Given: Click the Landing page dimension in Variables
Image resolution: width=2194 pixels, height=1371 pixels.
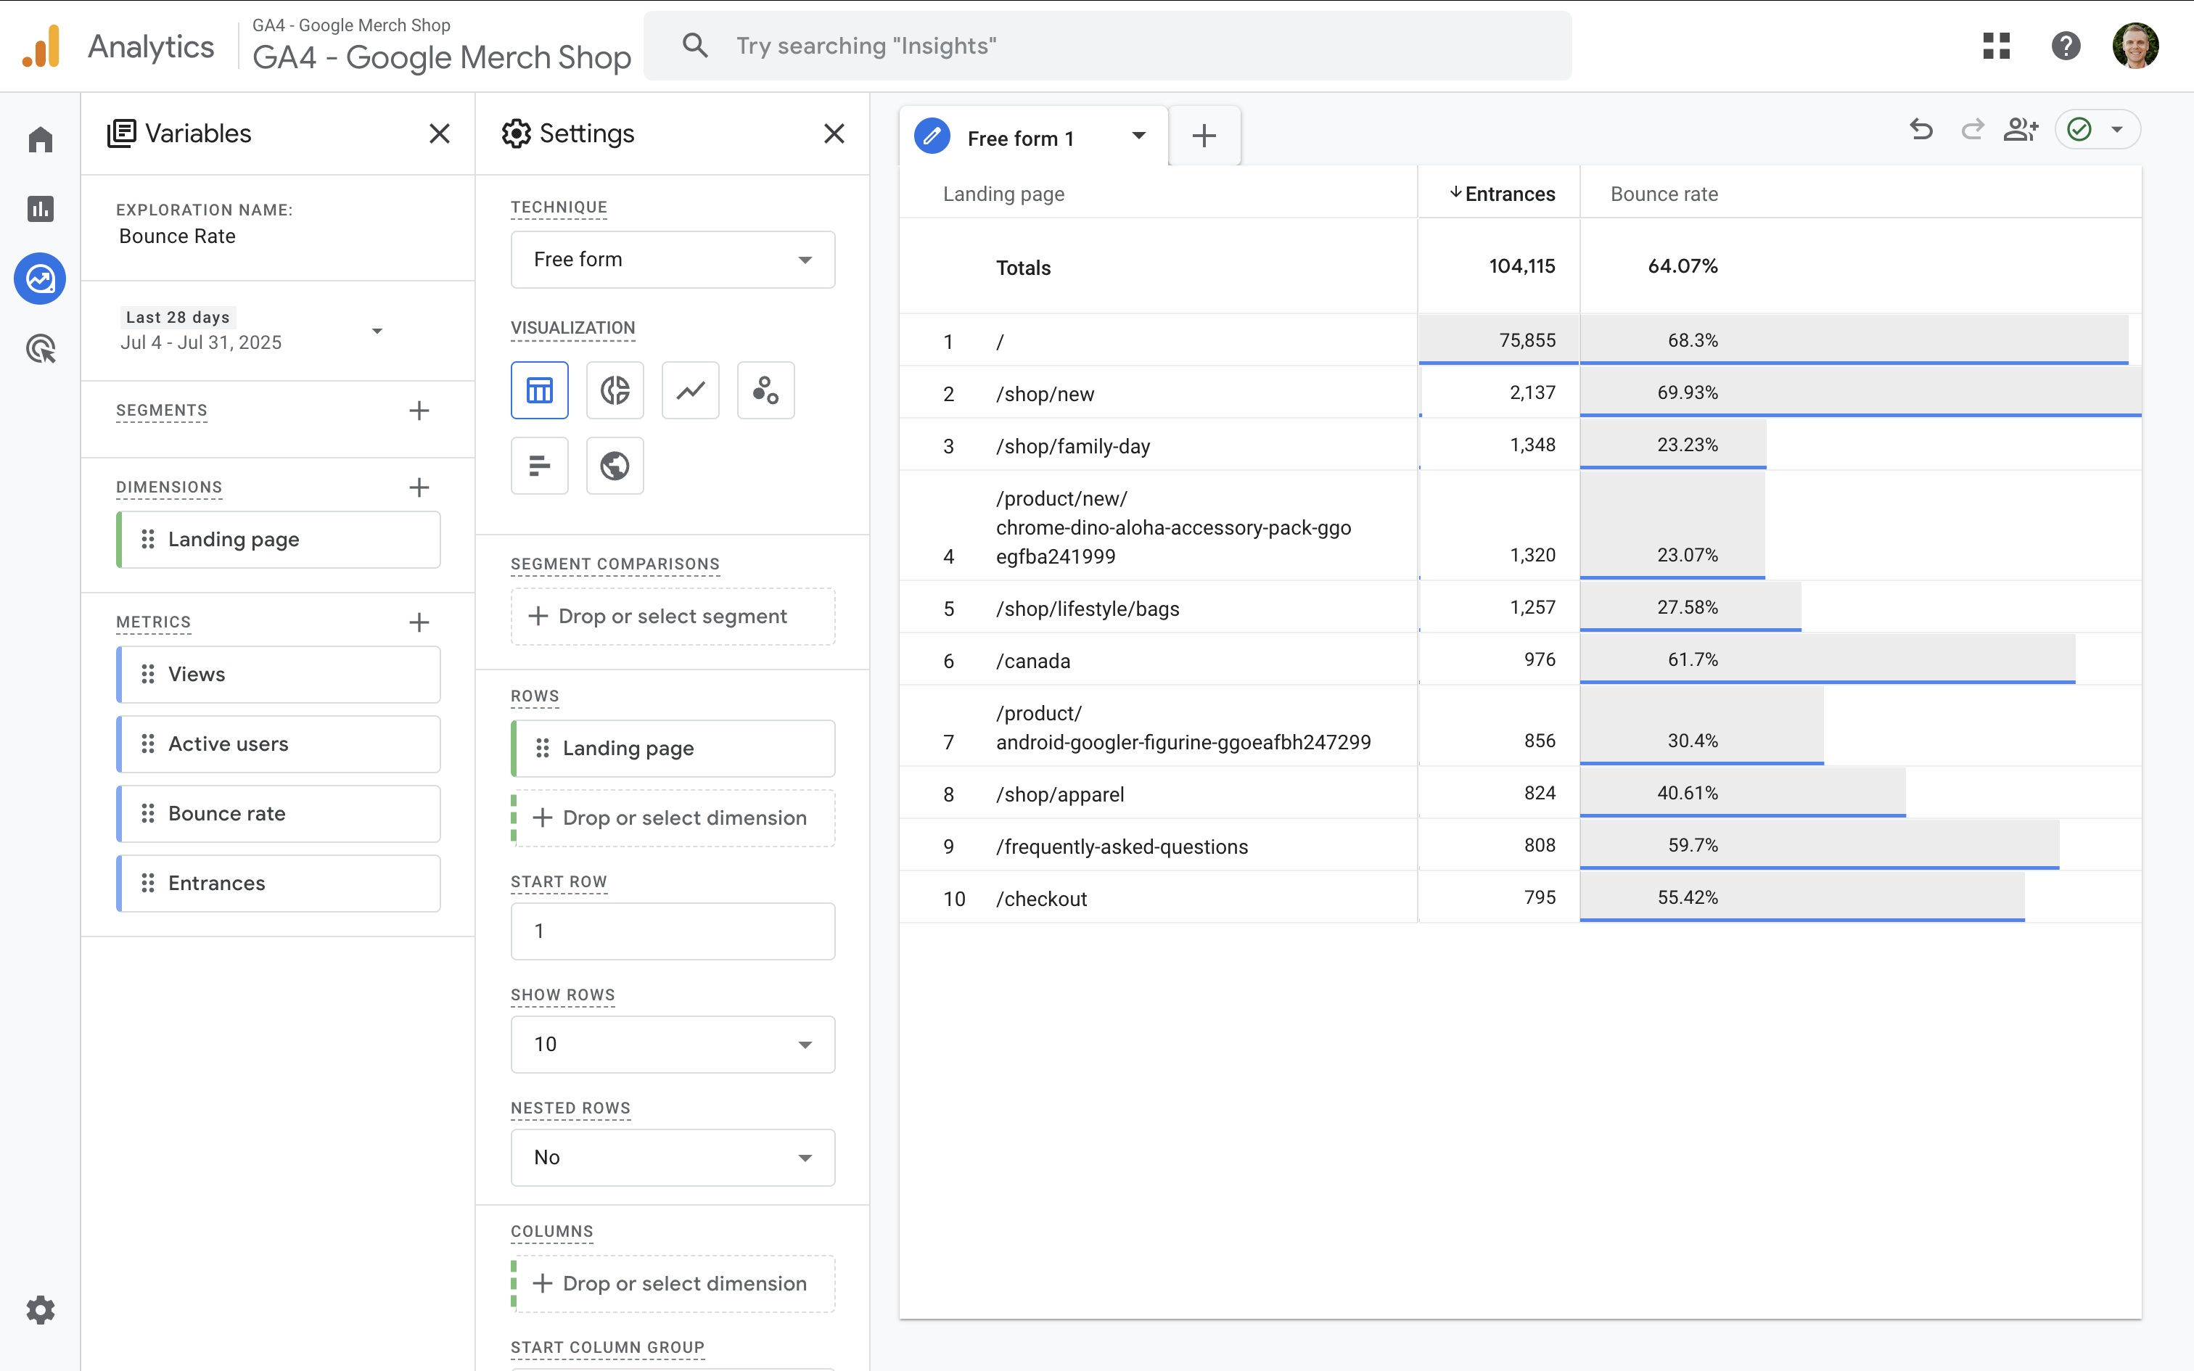Looking at the screenshot, I should (x=279, y=540).
